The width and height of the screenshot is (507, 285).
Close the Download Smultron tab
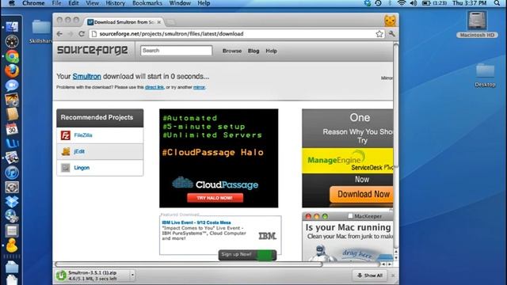(x=159, y=22)
